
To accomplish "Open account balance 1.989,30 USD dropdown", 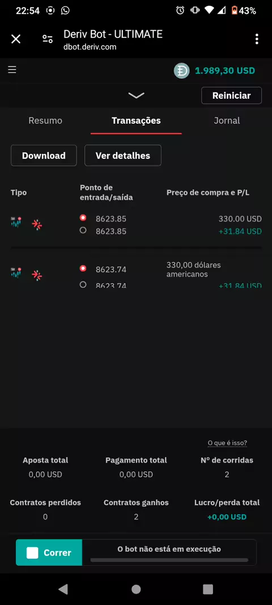I will [x=225, y=71].
